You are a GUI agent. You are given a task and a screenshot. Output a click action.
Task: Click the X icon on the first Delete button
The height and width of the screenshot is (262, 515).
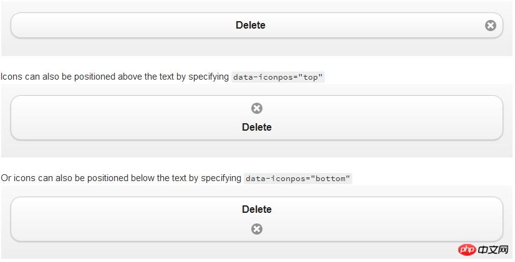(491, 26)
